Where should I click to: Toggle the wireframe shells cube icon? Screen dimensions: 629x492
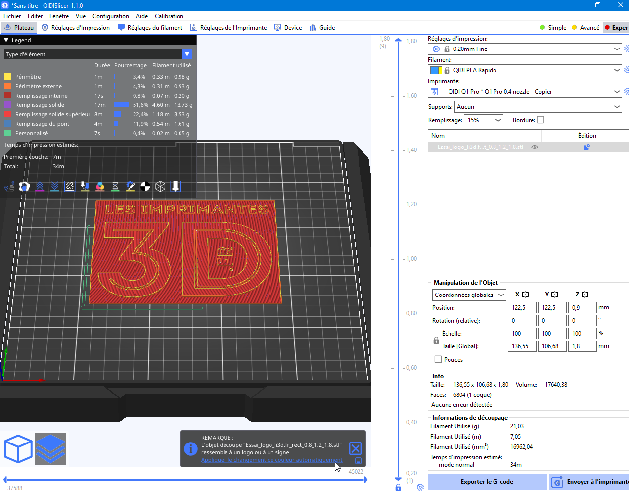[160, 186]
